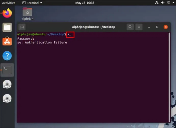The image size is (176, 128).
Task: Open the lower DVD disc icon
Action: tap(7, 98)
